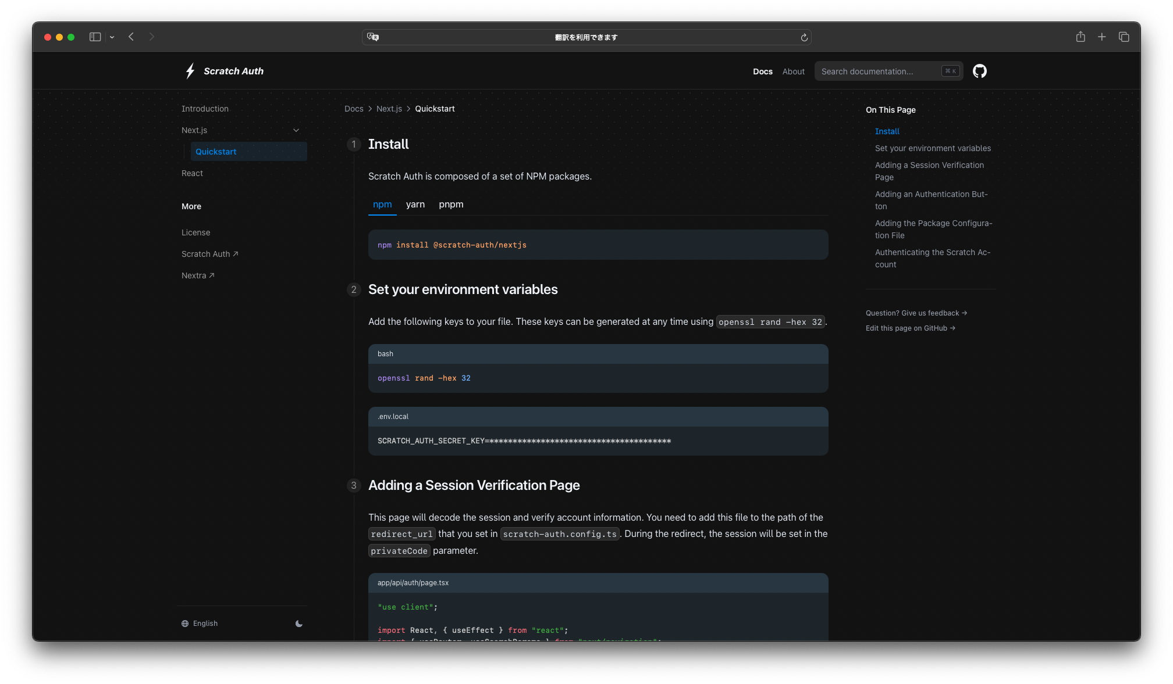Click the inline scratch-auth.config.ts code
Viewport: 1173px width, 684px height.
pos(560,534)
